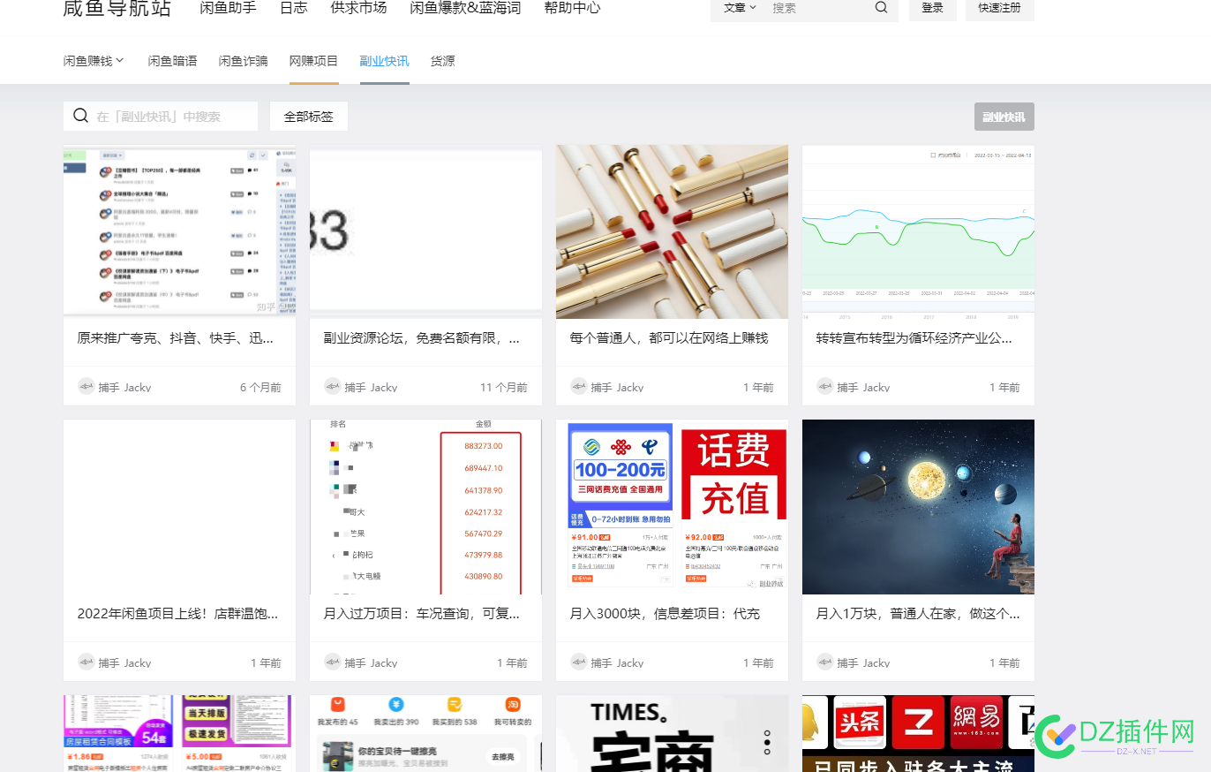Open article 2022年闲鱼项目上线！店群温饱…
Viewport: 1211px width, 772px height.
177,614
